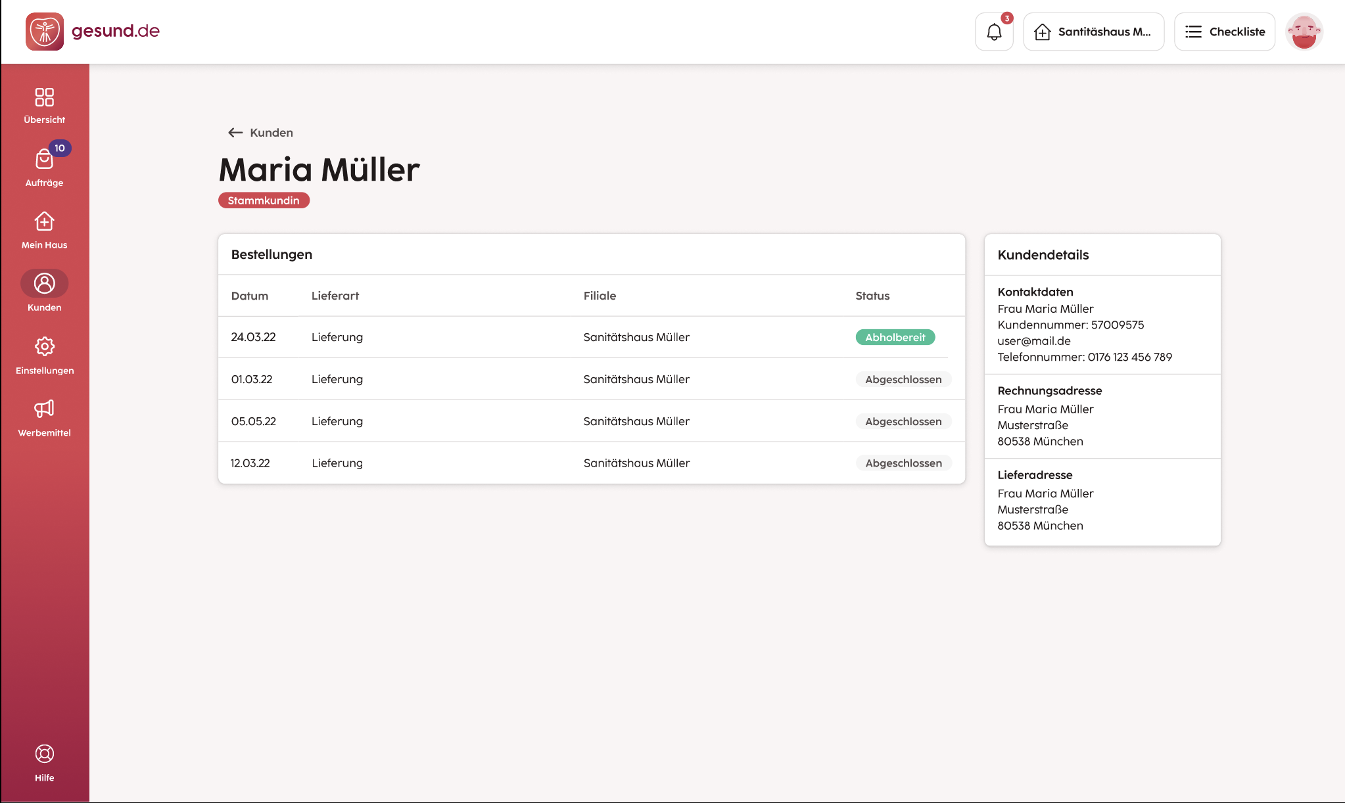Click the back arrow next to Kunden
Viewport: 1345px width, 803px height.
235,133
